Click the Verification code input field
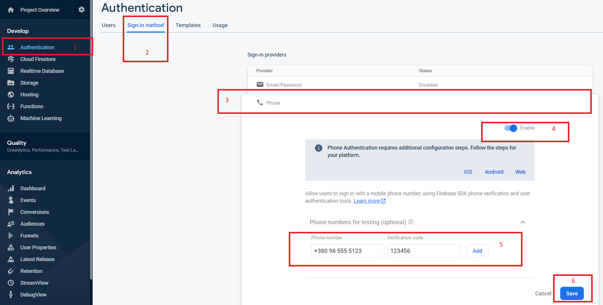Viewport: 603px width, 305px height. [x=424, y=251]
